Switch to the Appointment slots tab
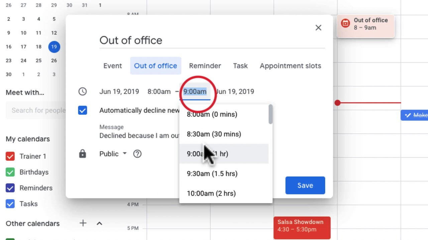Image resolution: width=428 pixels, height=240 pixels. click(290, 66)
